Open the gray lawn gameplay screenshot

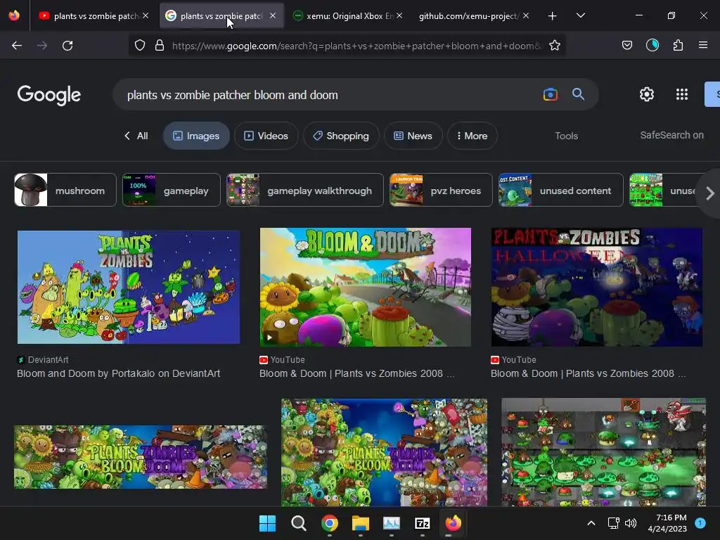point(604,452)
